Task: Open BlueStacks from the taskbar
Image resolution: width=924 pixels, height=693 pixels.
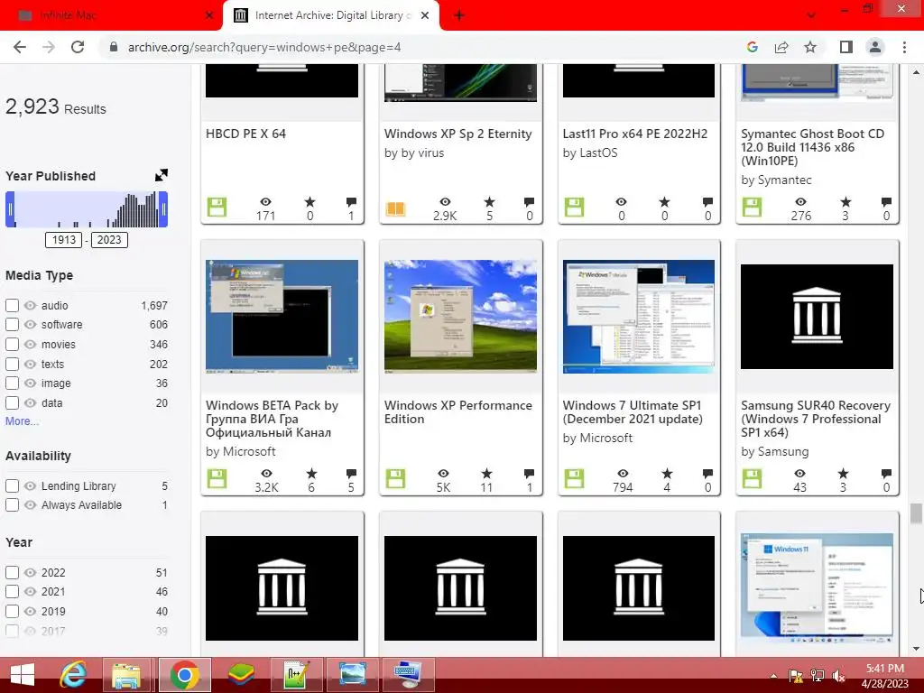Action: click(x=241, y=675)
